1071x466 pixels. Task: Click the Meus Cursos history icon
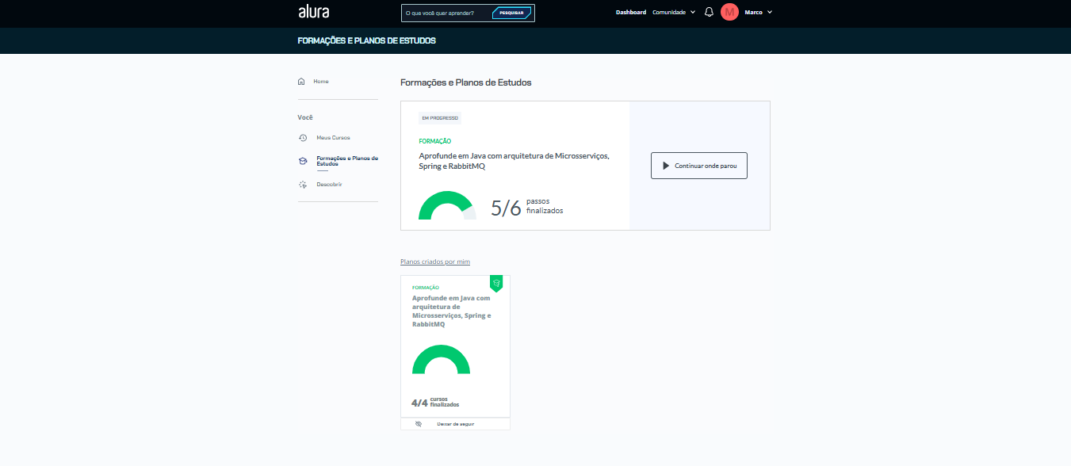302,138
